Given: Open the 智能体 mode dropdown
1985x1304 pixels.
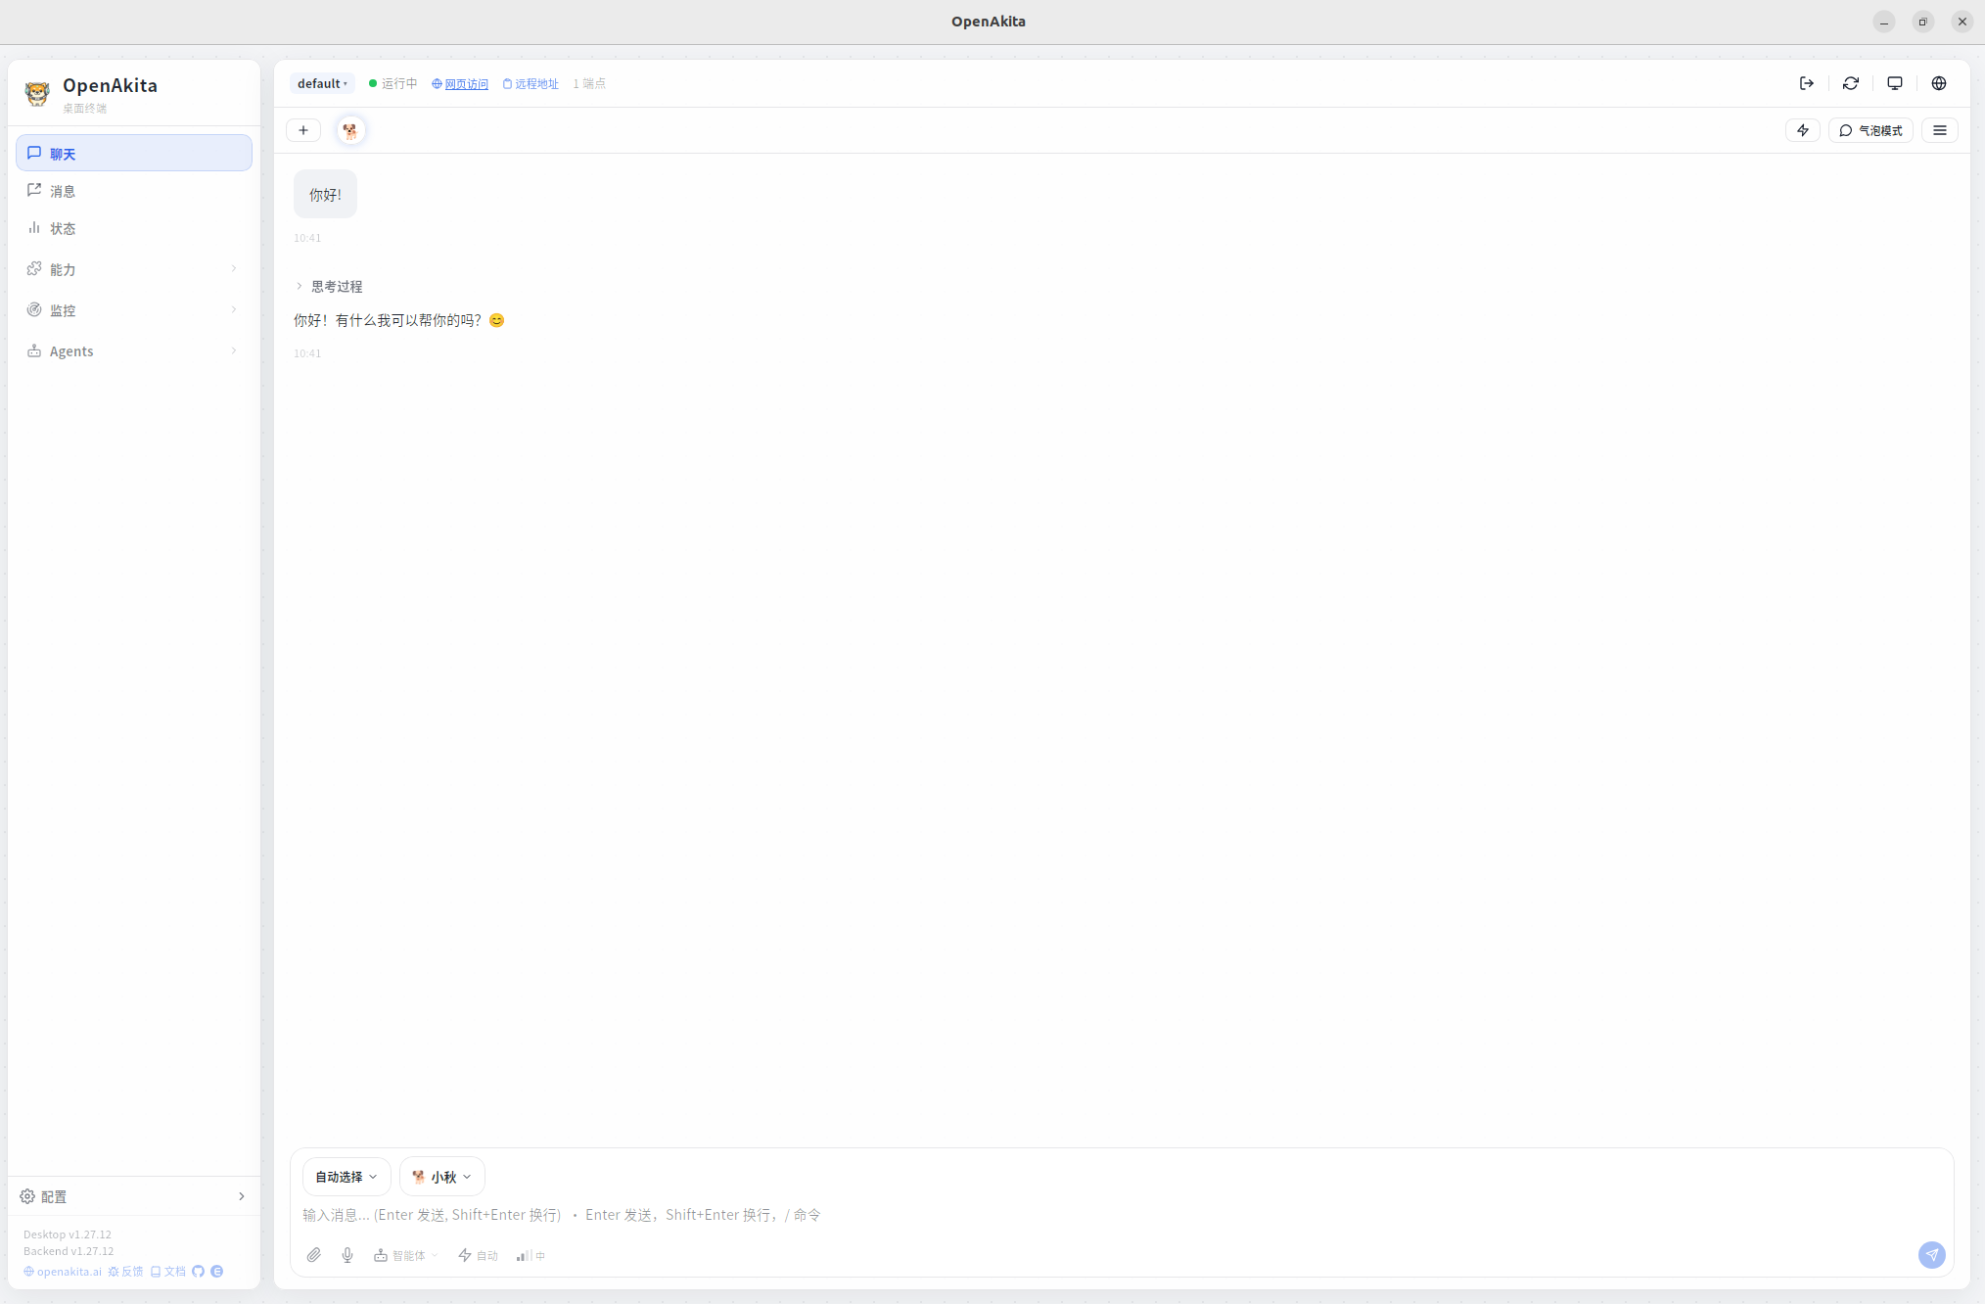Looking at the screenshot, I should [x=406, y=1255].
